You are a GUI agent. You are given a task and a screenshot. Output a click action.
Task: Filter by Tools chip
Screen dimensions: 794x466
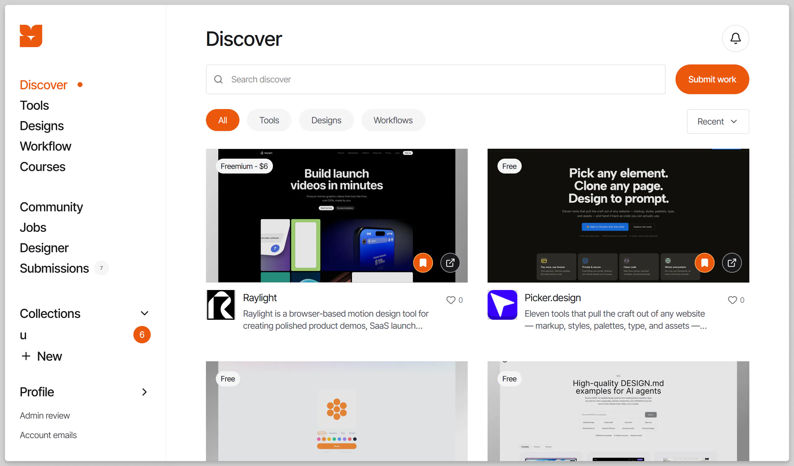point(269,120)
